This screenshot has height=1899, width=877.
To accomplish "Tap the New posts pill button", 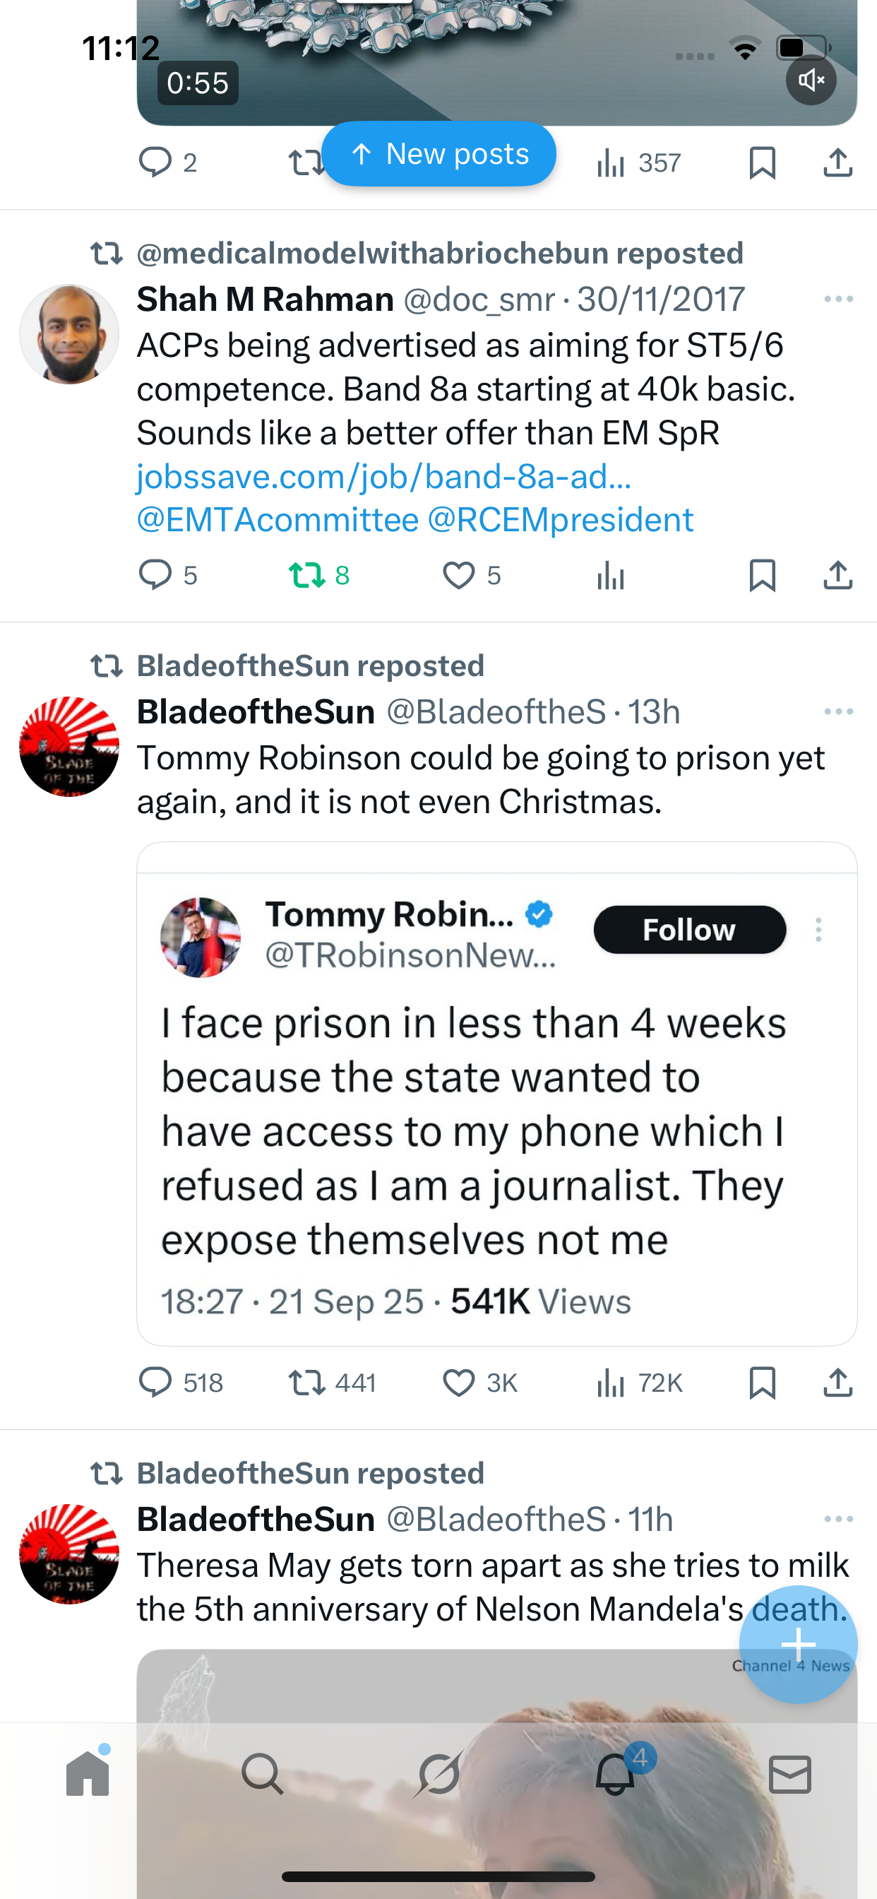I will [x=439, y=154].
